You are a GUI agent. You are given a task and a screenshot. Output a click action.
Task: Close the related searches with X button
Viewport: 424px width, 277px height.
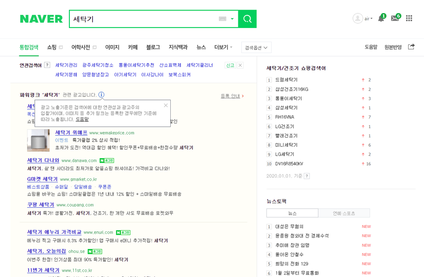(x=240, y=65)
